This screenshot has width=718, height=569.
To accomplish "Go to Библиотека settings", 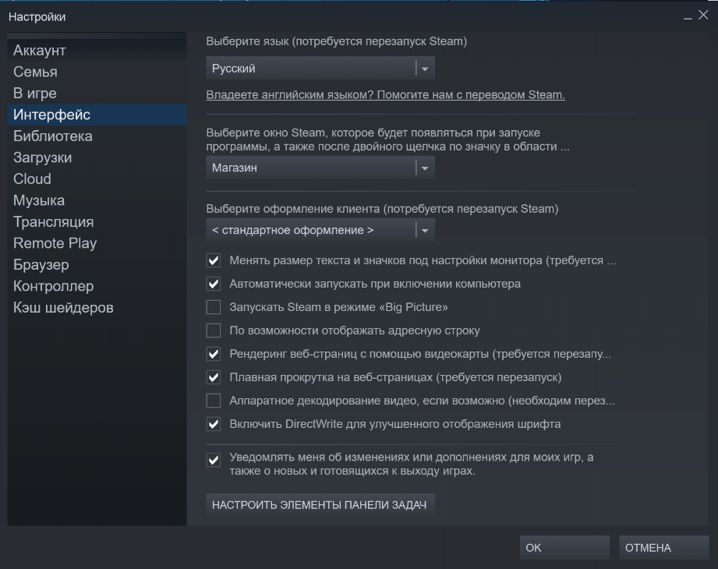I will coord(97,136).
